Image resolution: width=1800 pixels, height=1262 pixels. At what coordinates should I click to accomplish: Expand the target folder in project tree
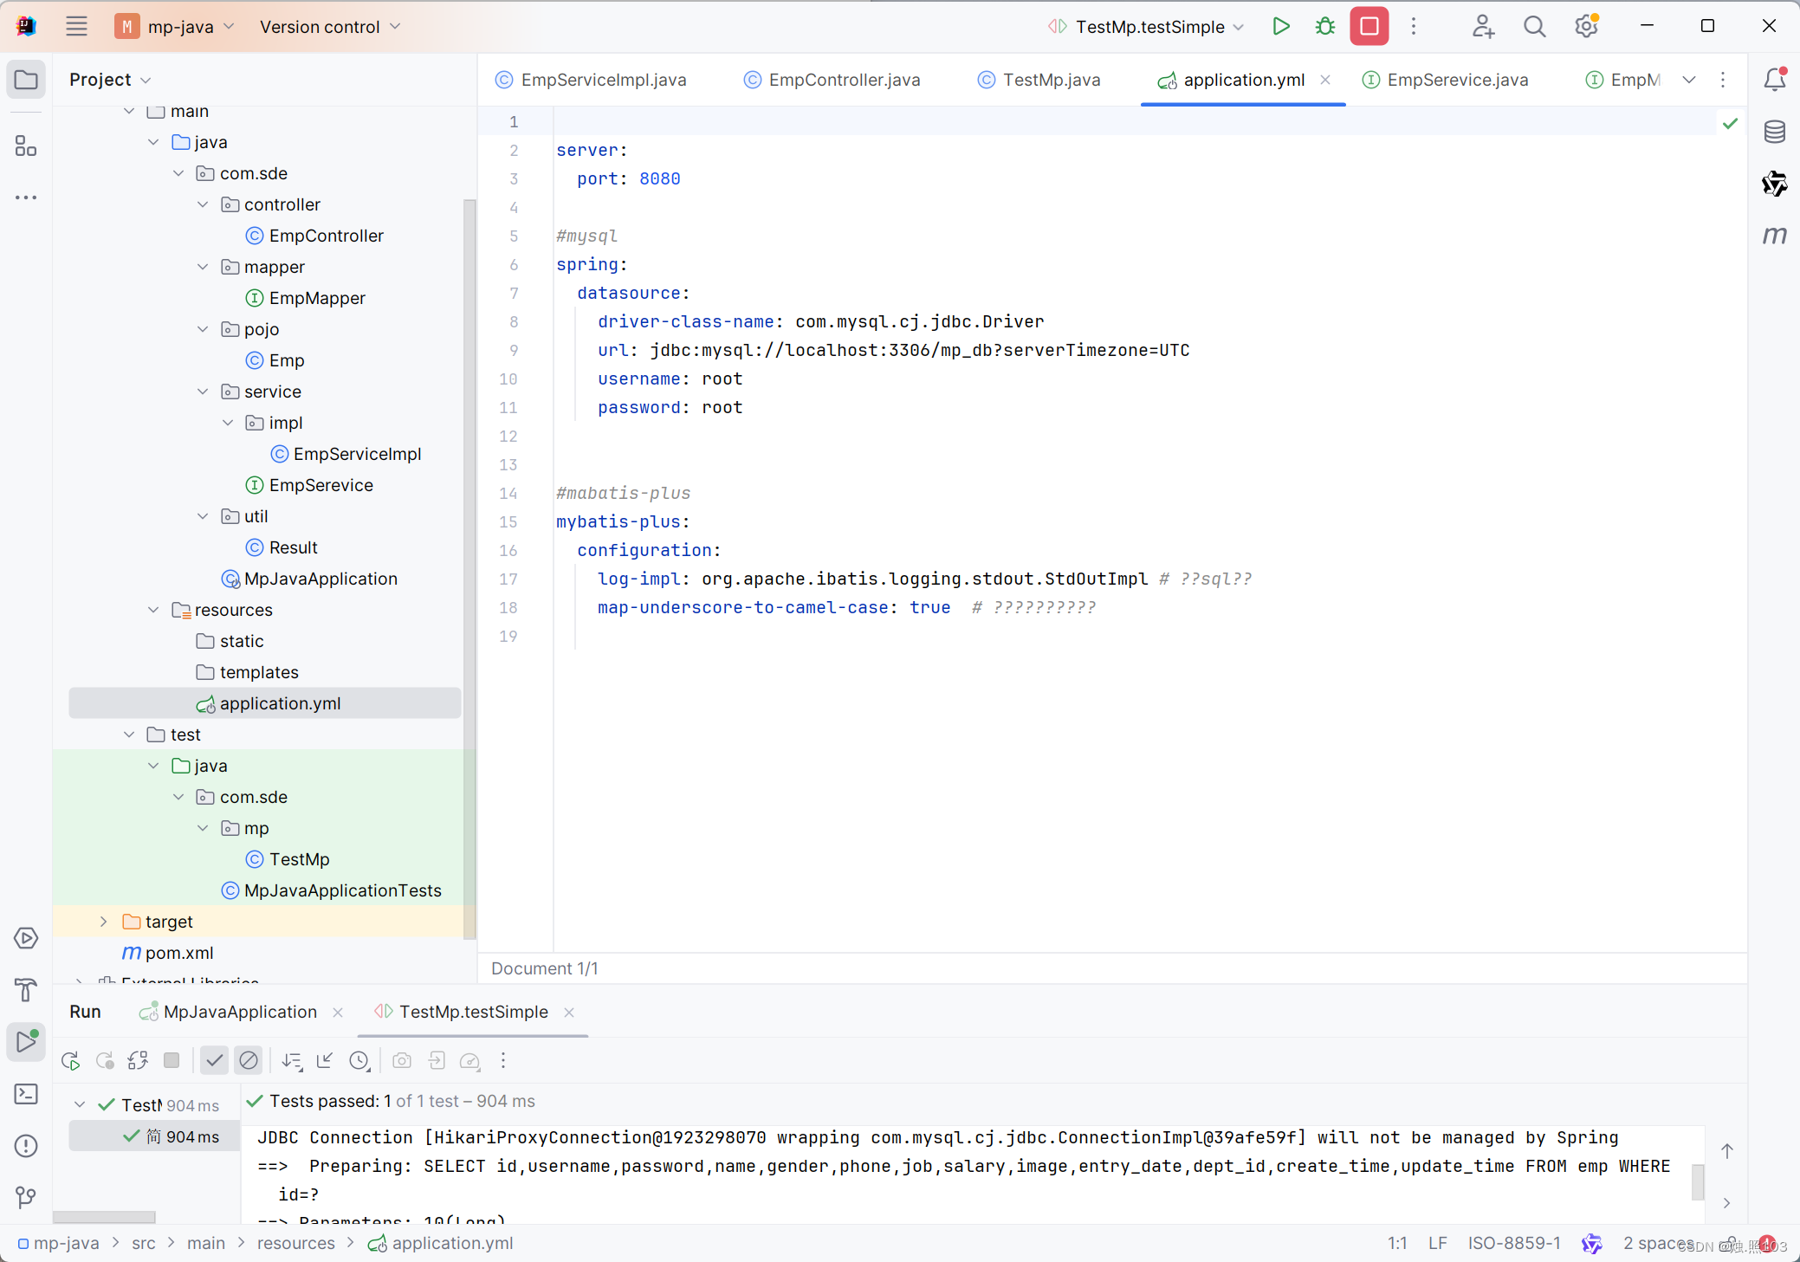pyautogui.click(x=104, y=922)
